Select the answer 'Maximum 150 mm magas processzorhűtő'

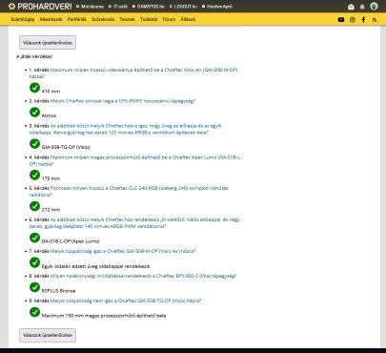pos(104,316)
